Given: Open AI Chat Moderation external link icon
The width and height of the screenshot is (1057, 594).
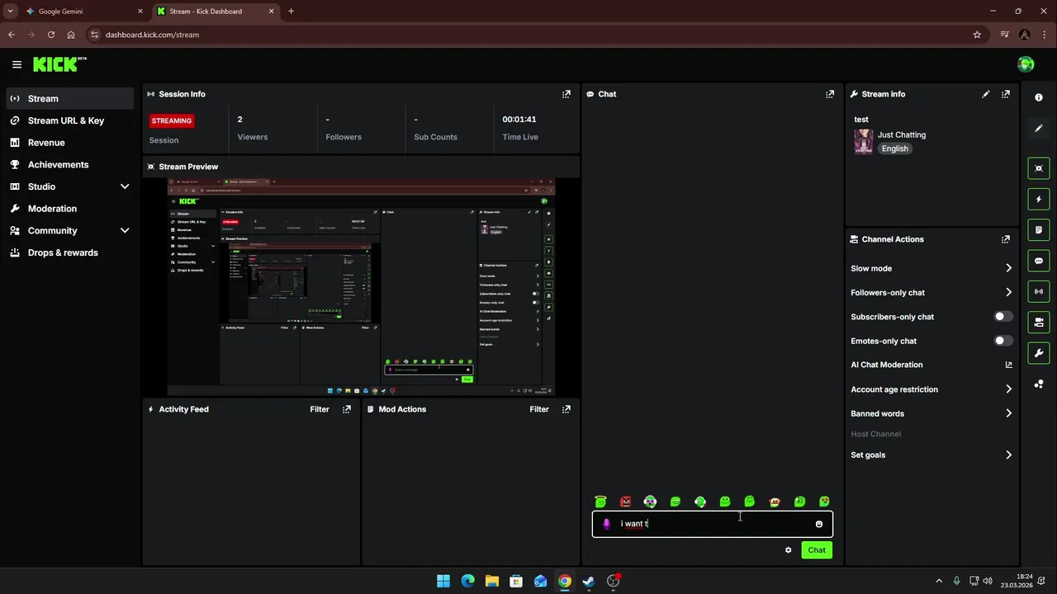Looking at the screenshot, I should [1008, 365].
